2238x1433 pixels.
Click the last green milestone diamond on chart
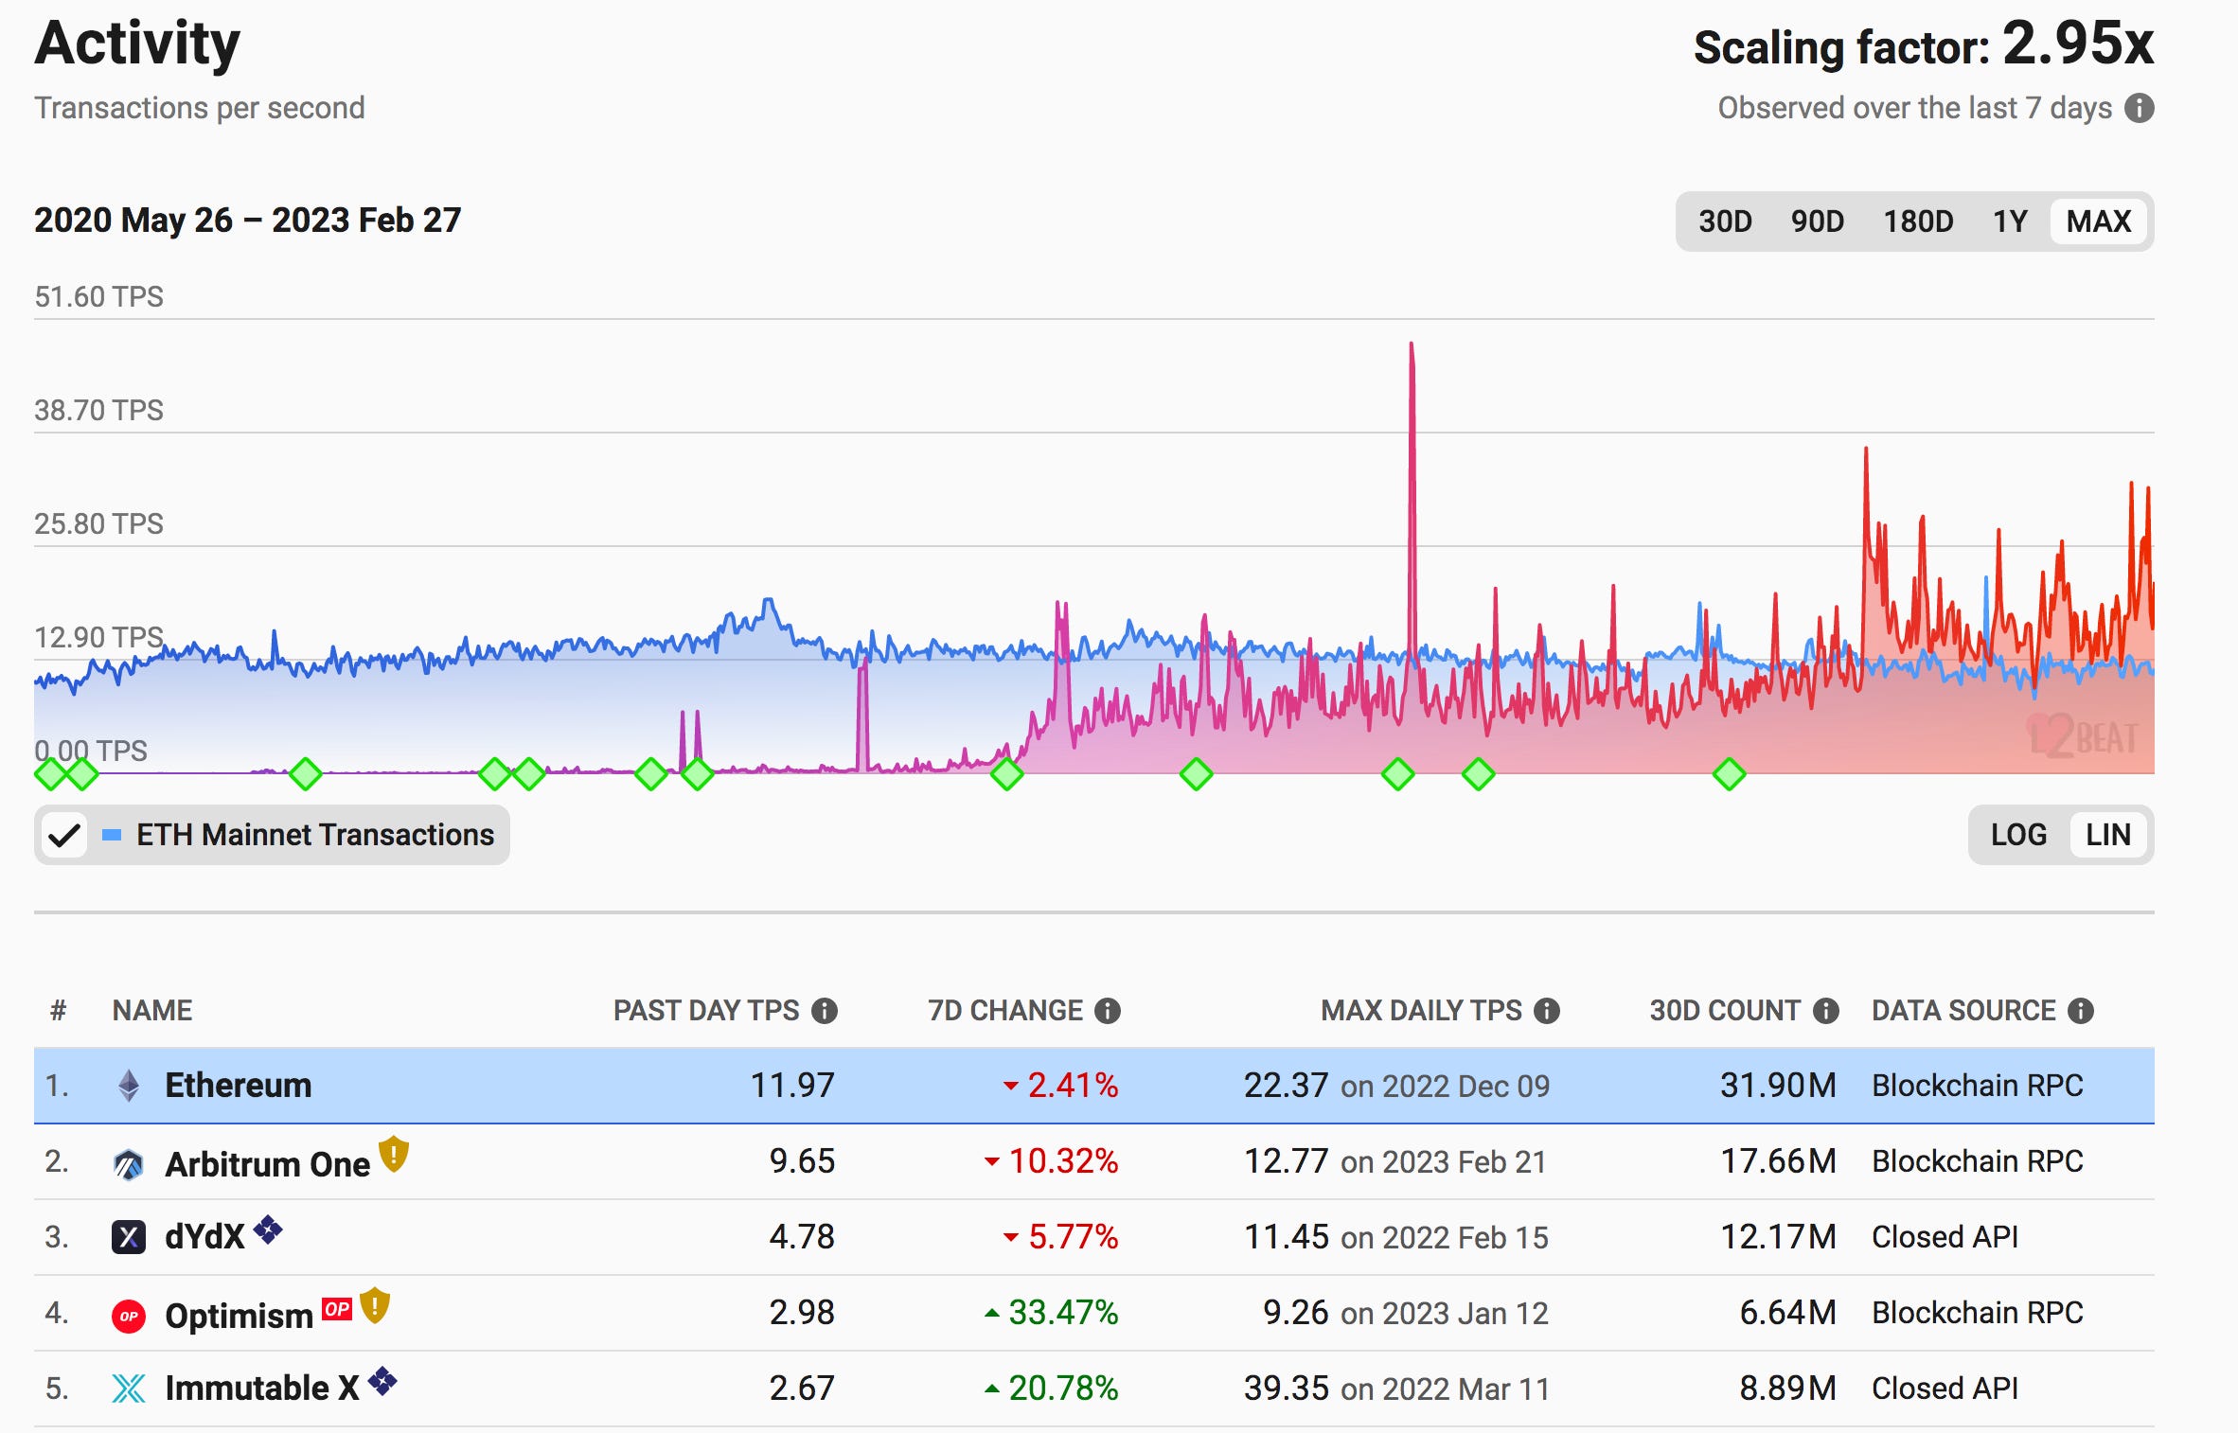click(x=1730, y=774)
